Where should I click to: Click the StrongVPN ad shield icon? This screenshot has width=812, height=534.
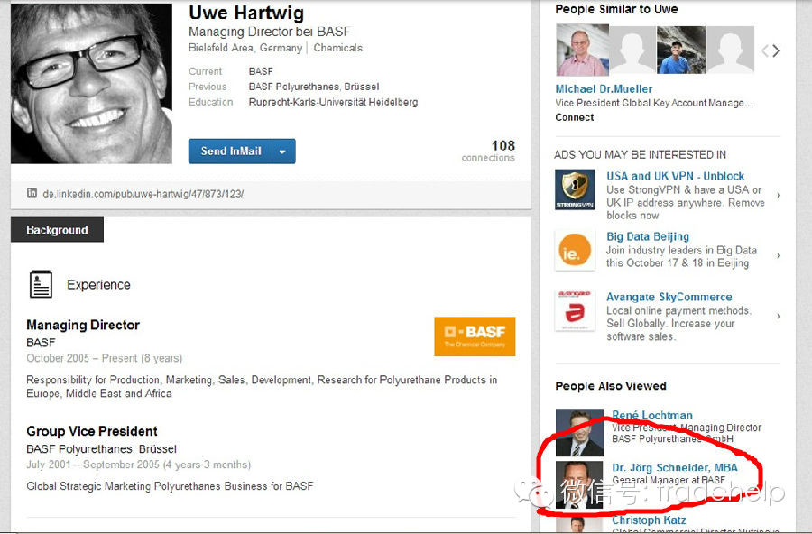click(575, 189)
